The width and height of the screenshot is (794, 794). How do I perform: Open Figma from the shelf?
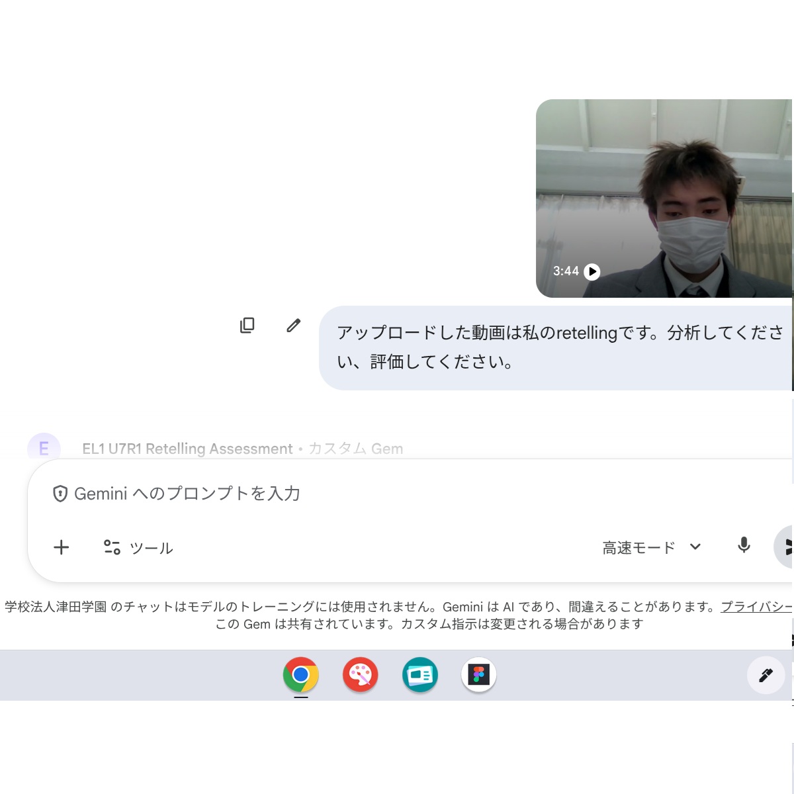(x=478, y=675)
